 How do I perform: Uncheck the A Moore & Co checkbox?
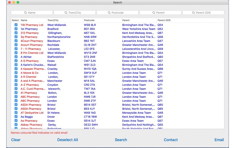coord(16,73)
